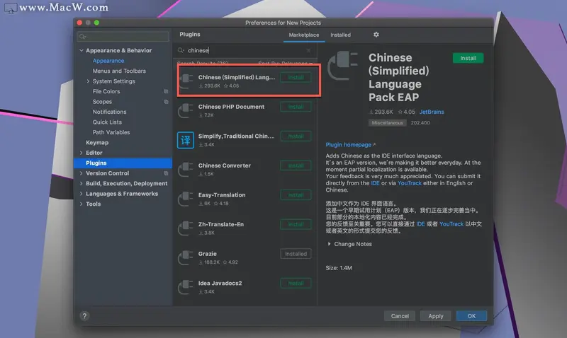
Task: Expand the Build, Execution, Deployment node
Action: (x=81, y=183)
